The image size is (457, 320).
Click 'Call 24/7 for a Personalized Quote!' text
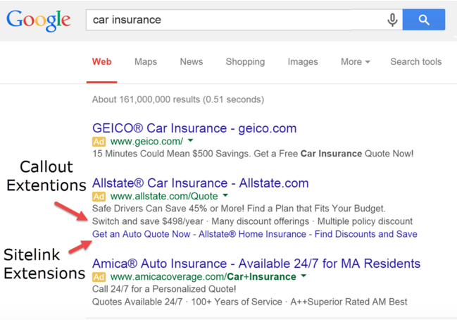(x=164, y=289)
